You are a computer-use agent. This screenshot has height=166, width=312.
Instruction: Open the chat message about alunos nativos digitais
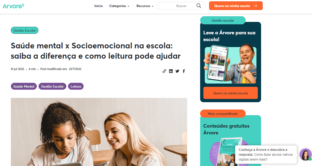click(266, 154)
